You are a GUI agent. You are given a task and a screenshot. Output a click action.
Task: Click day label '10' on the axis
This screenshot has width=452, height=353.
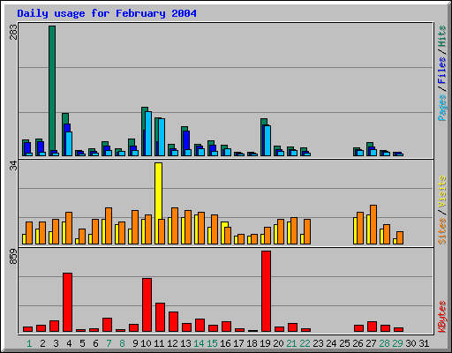pos(146,343)
